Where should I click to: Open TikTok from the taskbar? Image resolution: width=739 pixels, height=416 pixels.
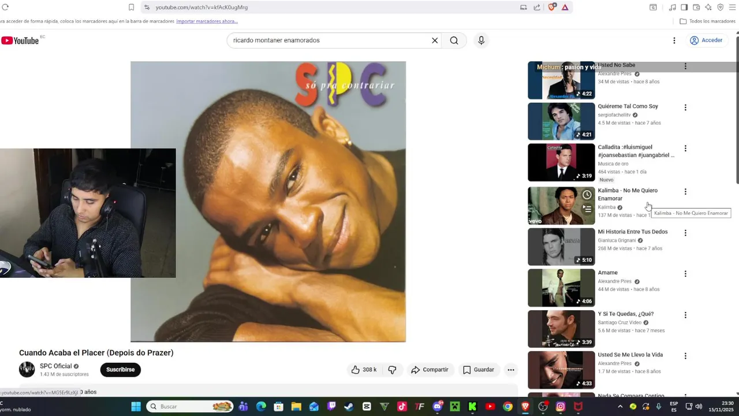402,407
